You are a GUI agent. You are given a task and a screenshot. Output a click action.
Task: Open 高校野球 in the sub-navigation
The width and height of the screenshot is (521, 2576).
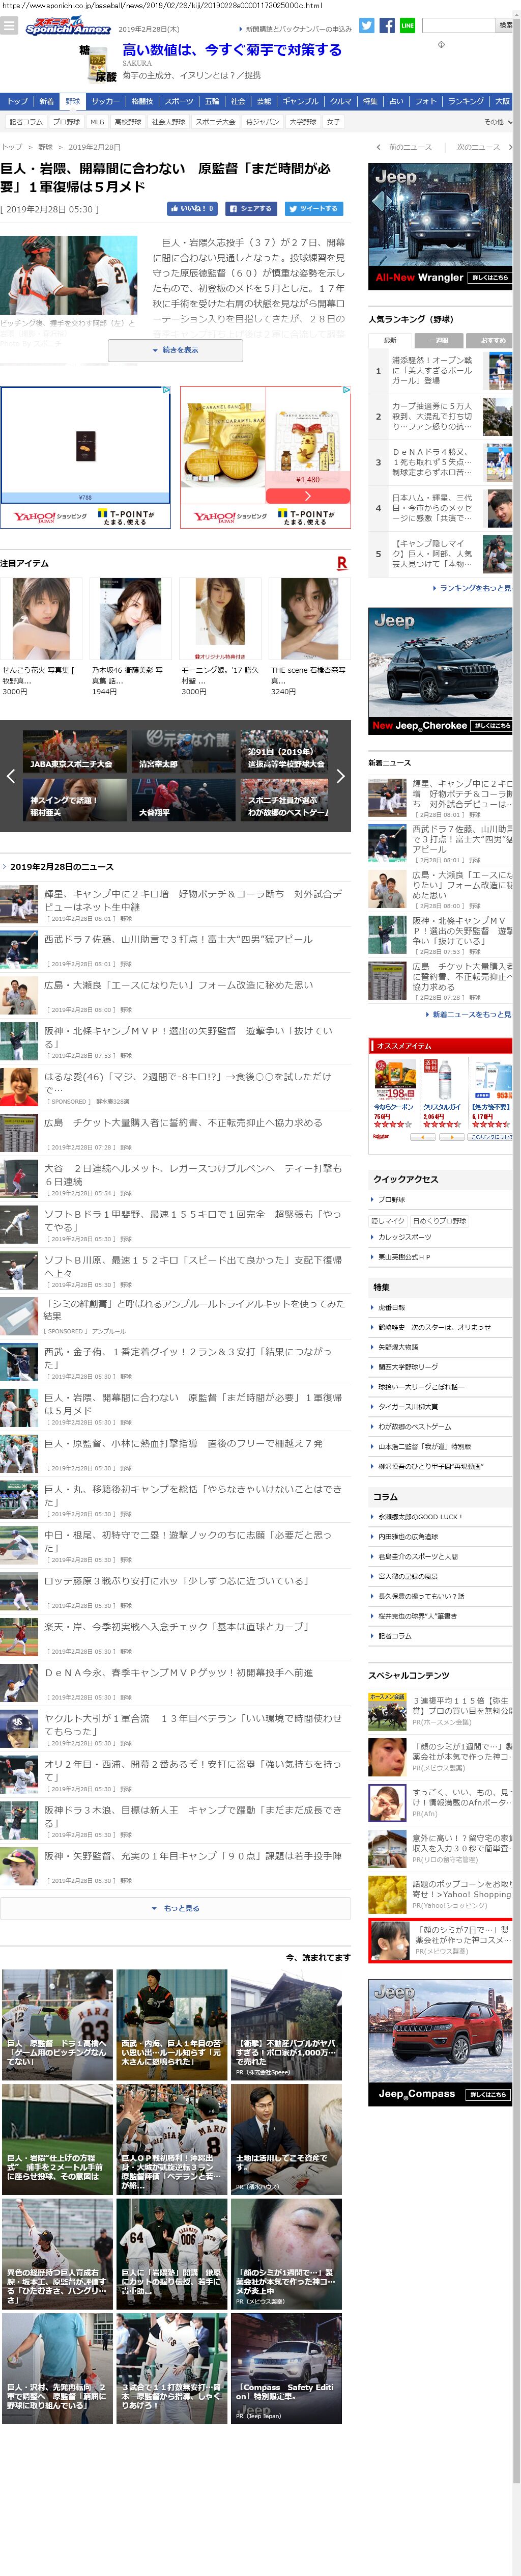point(128,122)
